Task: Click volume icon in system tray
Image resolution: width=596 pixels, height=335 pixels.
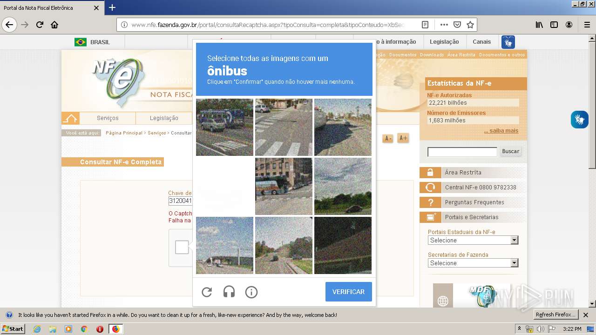Action: click(541, 329)
